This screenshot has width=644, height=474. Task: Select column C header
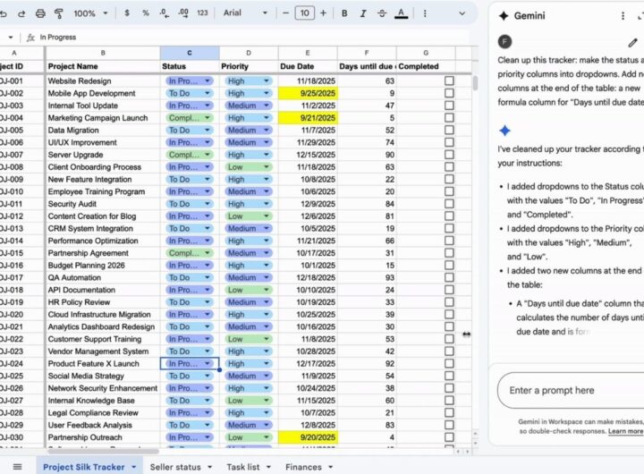(x=190, y=53)
